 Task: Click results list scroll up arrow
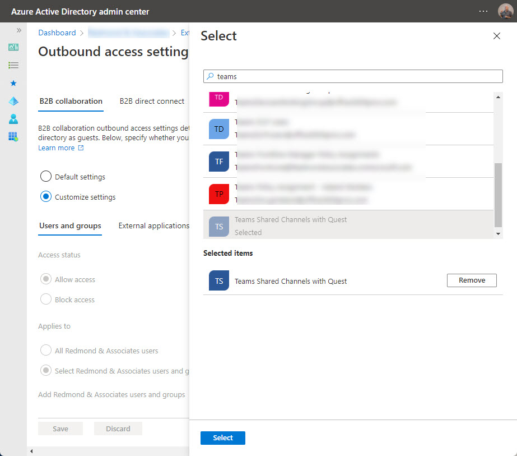(x=498, y=97)
